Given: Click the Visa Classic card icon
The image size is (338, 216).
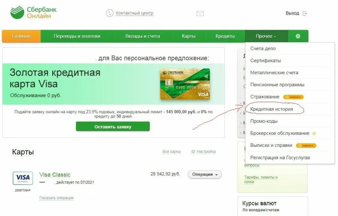Looking at the screenshot, I should [23, 178].
